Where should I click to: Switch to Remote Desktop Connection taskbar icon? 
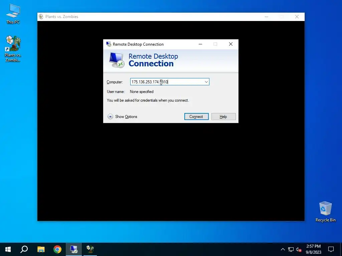pos(74,249)
